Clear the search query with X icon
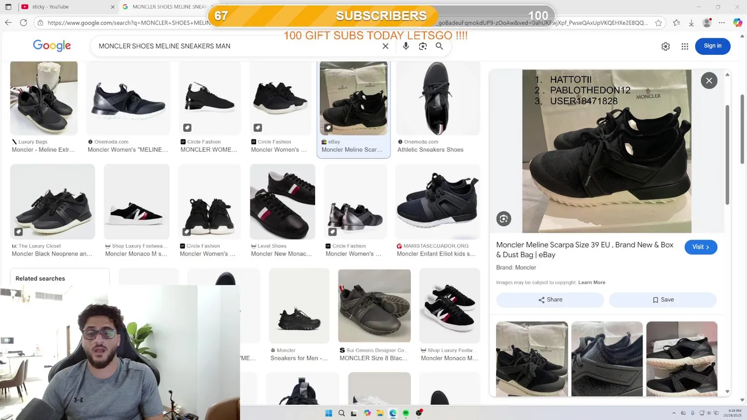 pyautogui.click(x=385, y=46)
